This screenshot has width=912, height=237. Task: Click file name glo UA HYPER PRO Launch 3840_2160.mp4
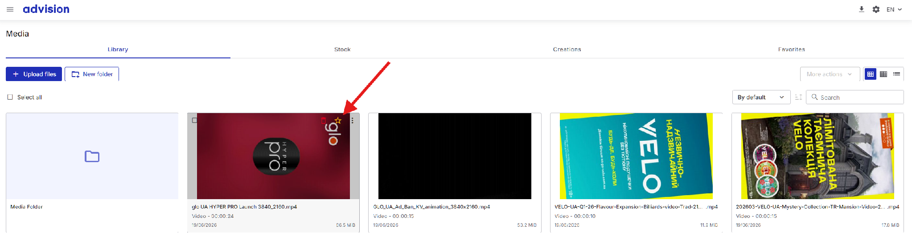click(x=244, y=207)
